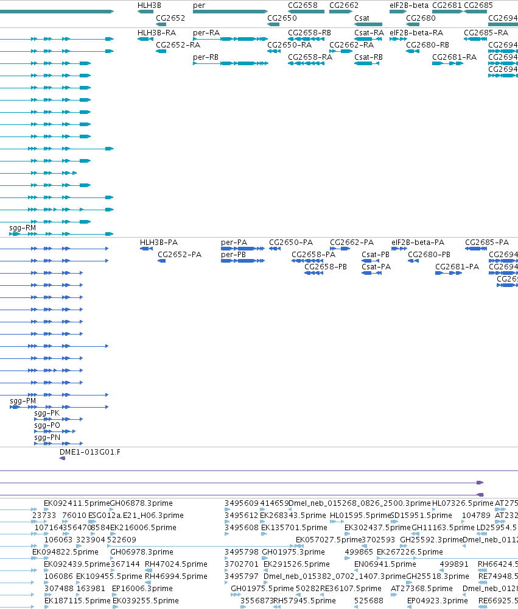Select protein per-PA
Screen dimensions: 518x610
pos(234,243)
